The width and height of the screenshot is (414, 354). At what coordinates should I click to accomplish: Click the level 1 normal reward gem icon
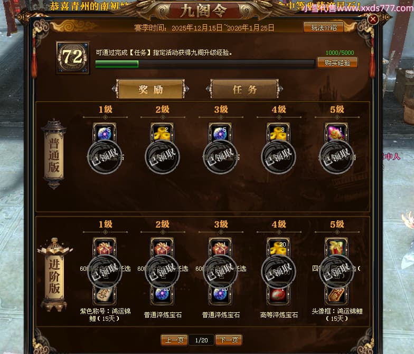105,133
